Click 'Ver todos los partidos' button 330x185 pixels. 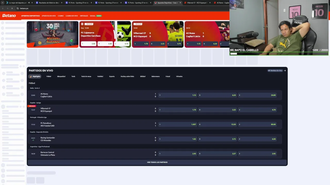pyautogui.click(x=157, y=162)
